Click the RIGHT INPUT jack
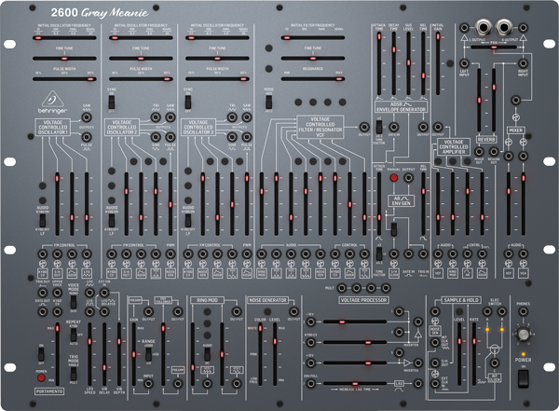The height and width of the screenshot is (411, 559). (523, 63)
